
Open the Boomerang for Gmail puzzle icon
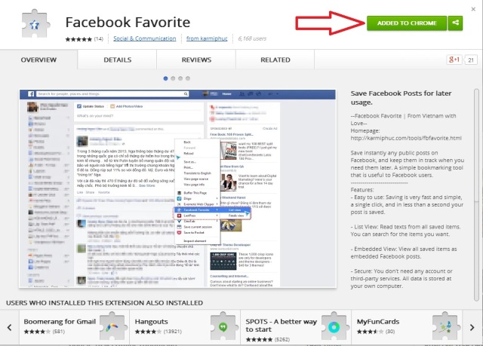[114, 326]
